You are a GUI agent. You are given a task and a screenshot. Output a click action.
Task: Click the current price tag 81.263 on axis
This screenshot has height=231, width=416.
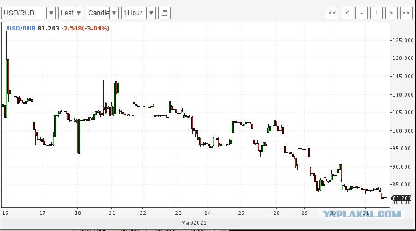(x=401, y=198)
